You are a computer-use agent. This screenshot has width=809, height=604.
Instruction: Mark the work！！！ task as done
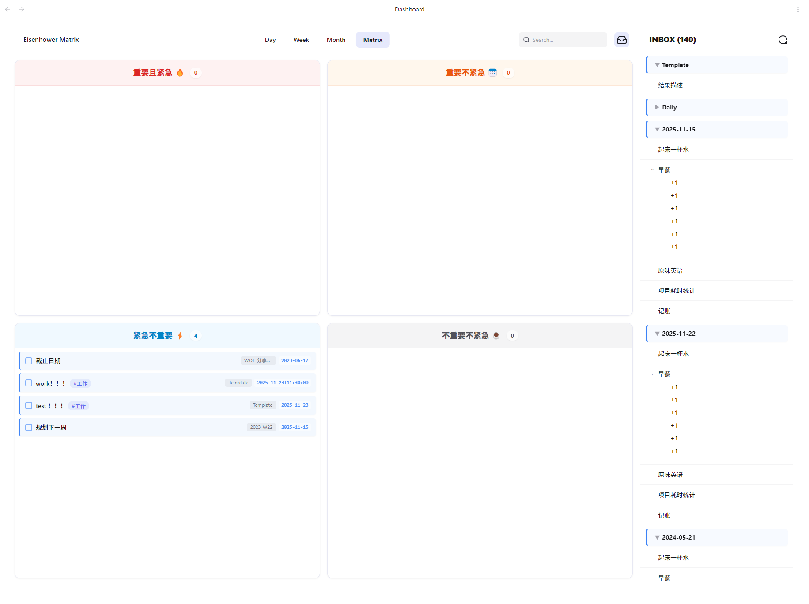click(29, 383)
